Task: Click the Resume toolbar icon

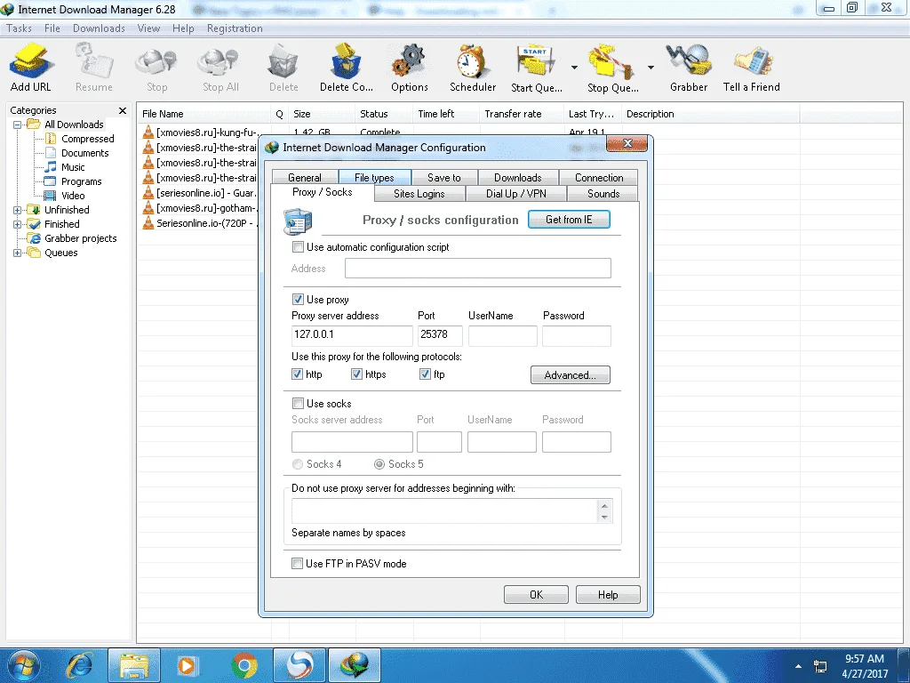Action: [93, 61]
